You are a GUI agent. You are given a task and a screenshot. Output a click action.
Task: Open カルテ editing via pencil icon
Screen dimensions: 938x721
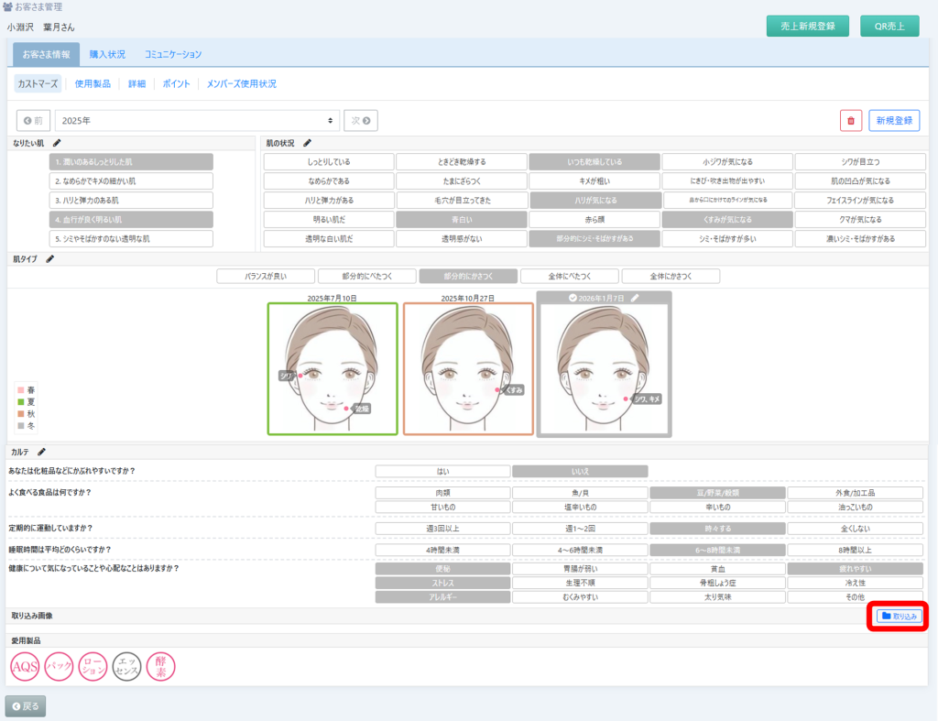[42, 452]
